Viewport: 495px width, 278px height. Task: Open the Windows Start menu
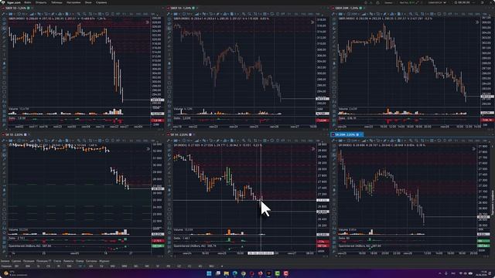coord(209,273)
